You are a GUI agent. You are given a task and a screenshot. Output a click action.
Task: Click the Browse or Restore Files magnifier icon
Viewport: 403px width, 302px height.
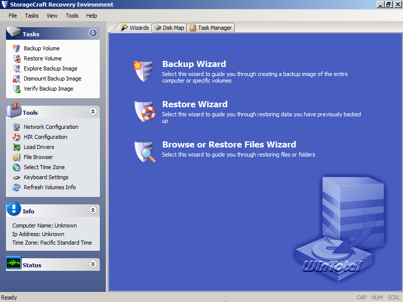tap(145, 152)
